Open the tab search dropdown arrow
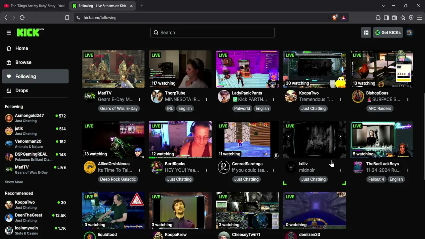Screen dimensions: 425x239 pos(383,6)
